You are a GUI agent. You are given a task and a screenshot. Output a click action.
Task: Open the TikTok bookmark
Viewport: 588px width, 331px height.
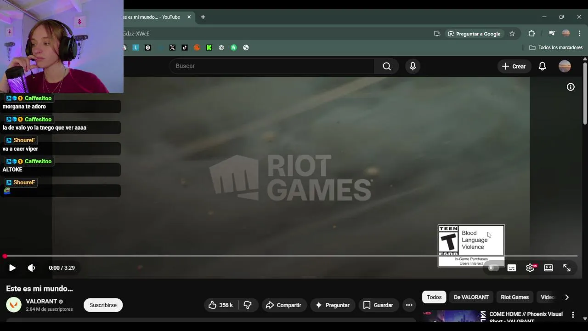pos(185,47)
